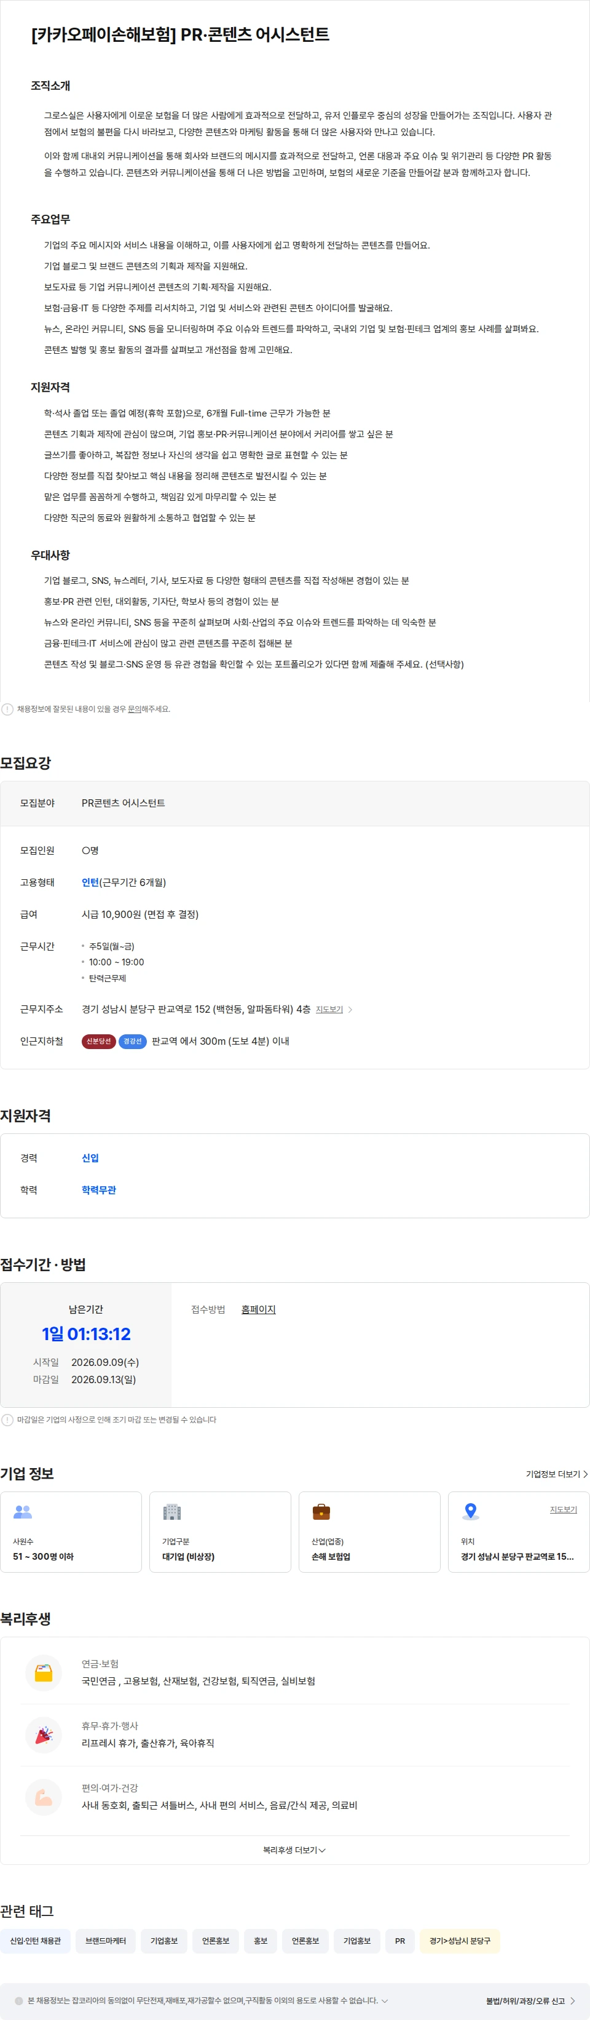
Task: Click the chevron after the address 지도보기
Action: pyautogui.click(x=350, y=1009)
